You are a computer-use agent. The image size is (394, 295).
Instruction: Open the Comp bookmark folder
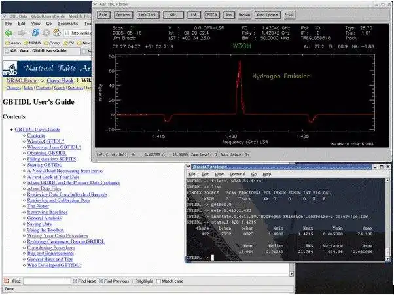pyautogui.click(x=52, y=43)
